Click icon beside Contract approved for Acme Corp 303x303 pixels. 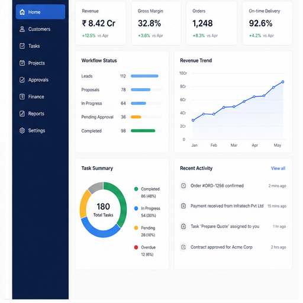[183, 247]
